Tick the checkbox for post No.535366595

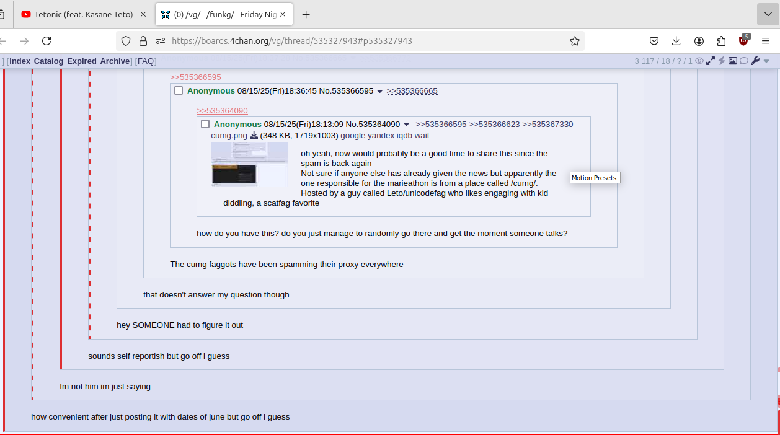[179, 90]
